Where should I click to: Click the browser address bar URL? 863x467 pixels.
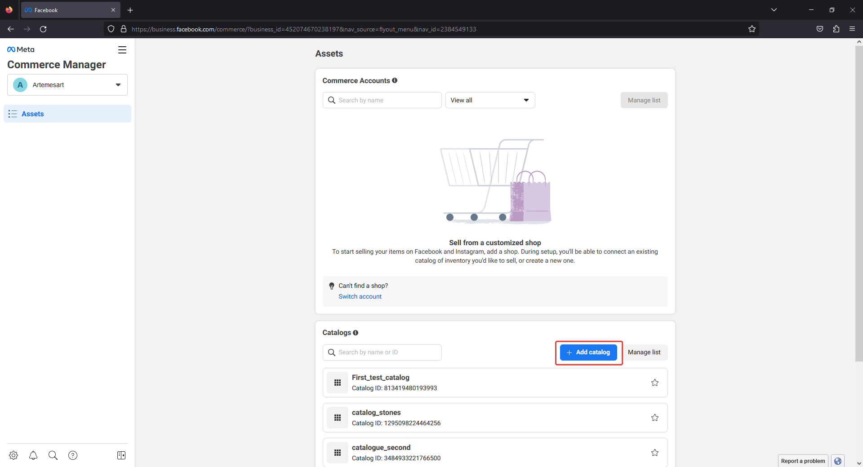tap(304, 29)
